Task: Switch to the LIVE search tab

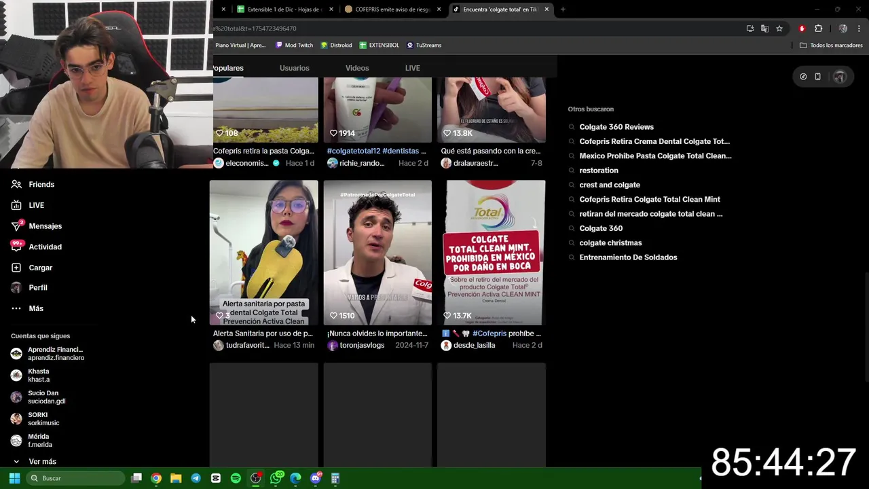Action: pyautogui.click(x=412, y=68)
